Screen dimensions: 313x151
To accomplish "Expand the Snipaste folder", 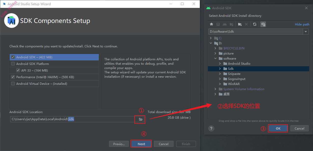I will point(220,74).
